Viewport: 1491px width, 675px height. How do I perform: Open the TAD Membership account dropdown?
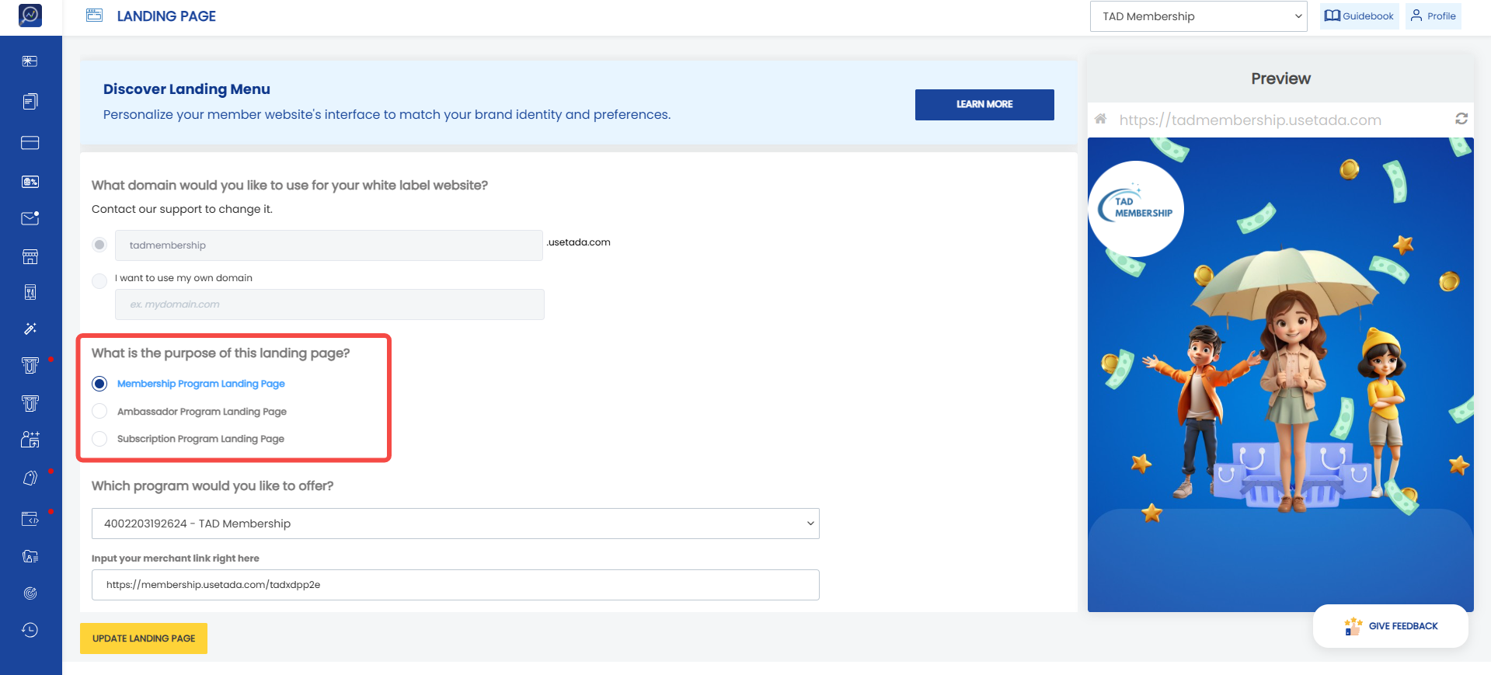pyautogui.click(x=1199, y=16)
